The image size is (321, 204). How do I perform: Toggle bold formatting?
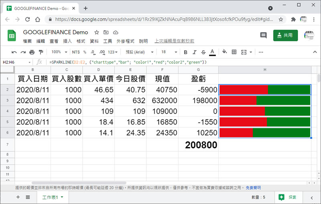[185, 52]
